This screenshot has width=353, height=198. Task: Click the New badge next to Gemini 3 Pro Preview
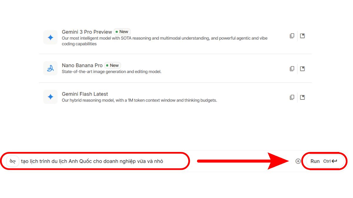pos(122,32)
